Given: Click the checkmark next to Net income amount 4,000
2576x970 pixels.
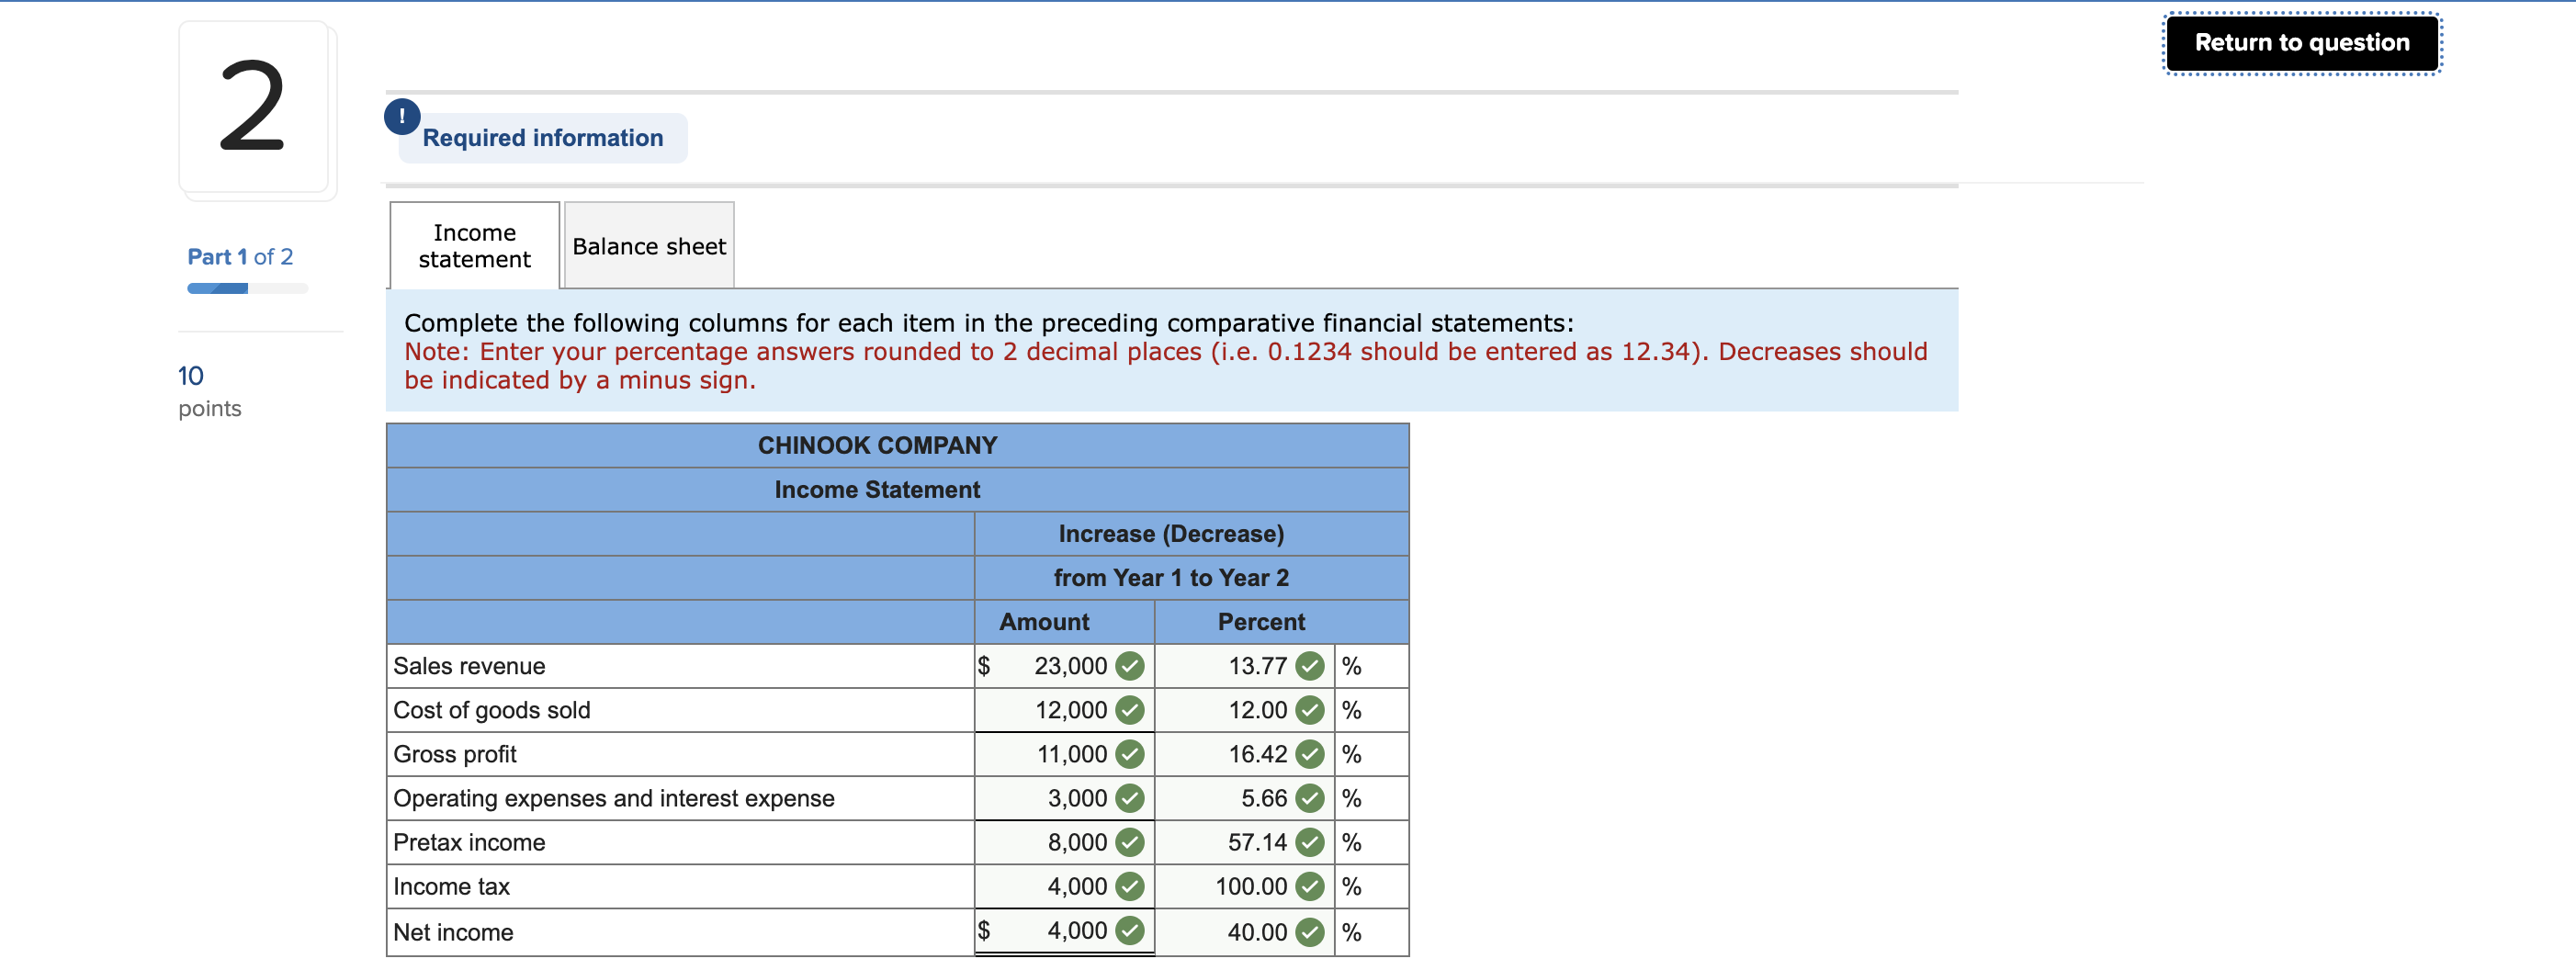Looking at the screenshot, I should click(1129, 930).
